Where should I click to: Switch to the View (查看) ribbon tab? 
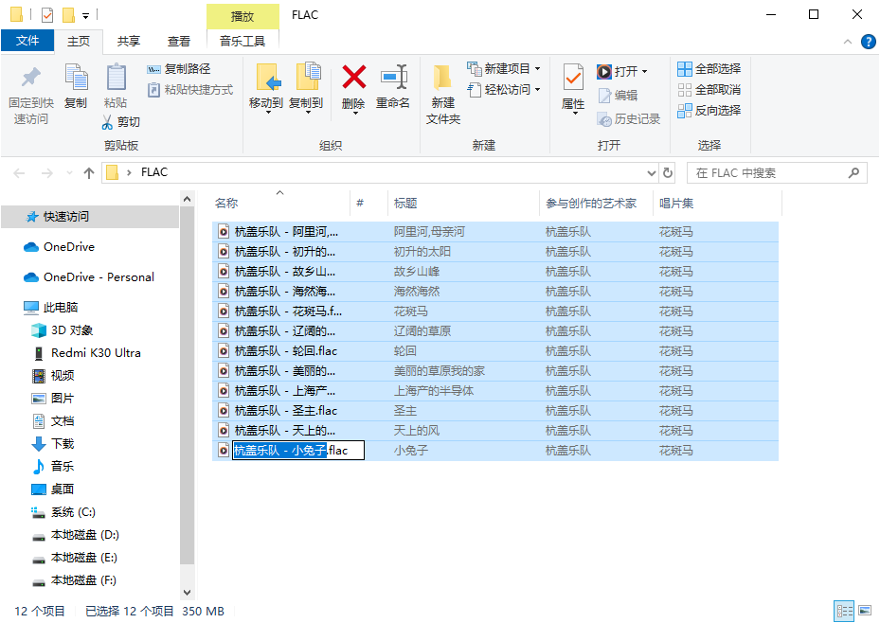(x=179, y=41)
